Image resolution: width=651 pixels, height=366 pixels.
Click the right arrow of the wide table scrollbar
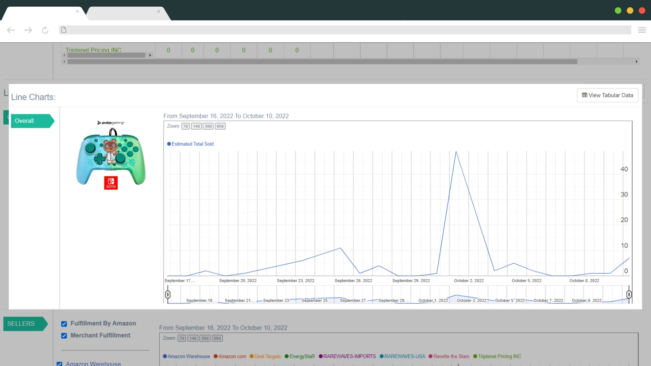[x=636, y=62]
